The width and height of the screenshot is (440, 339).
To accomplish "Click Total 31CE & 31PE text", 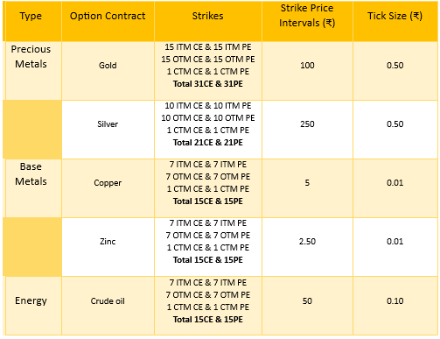I will pyautogui.click(x=208, y=84).
